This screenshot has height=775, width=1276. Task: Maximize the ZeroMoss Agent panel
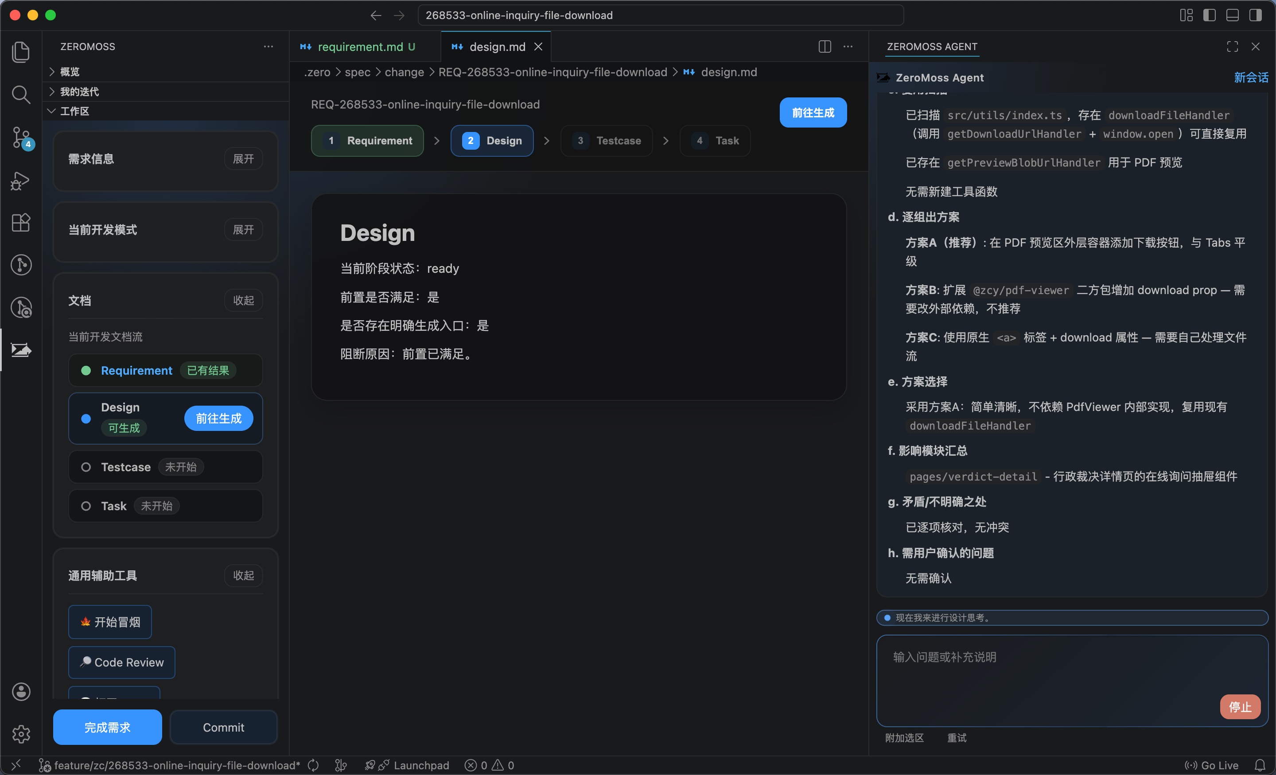coord(1233,46)
